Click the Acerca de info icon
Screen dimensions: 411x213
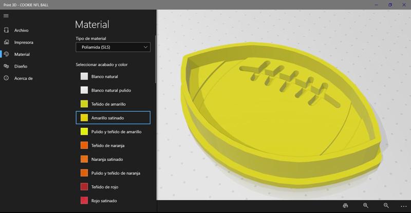6,78
